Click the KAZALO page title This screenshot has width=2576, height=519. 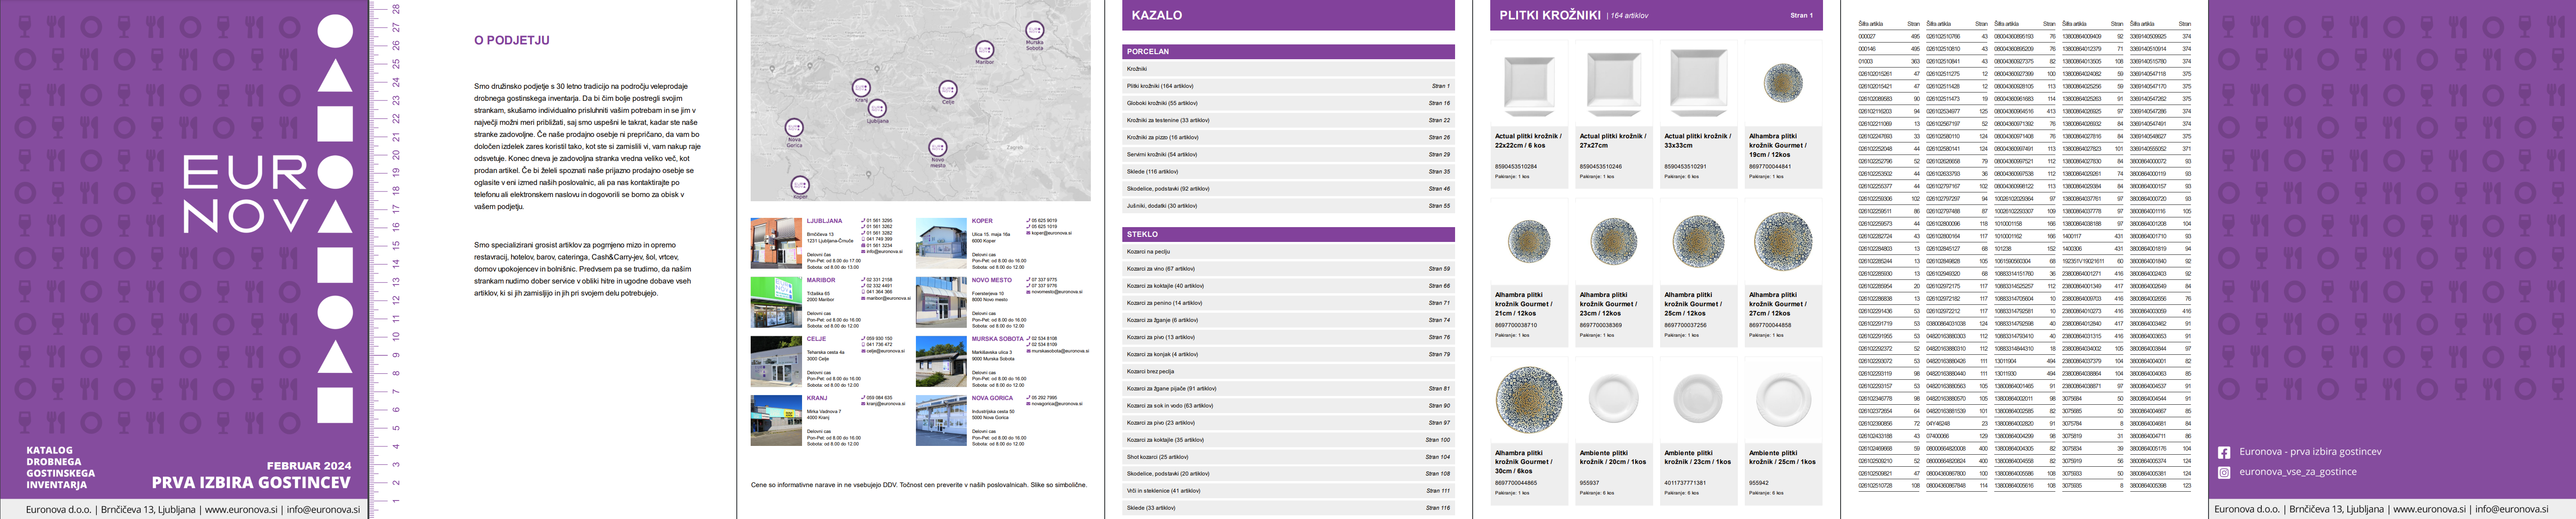1156,15
